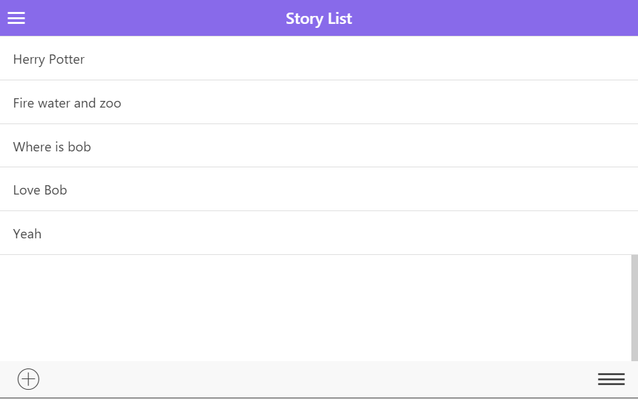This screenshot has height=399, width=638.
Task: Show navigation drawer via top-left icon
Action: pyautogui.click(x=17, y=18)
